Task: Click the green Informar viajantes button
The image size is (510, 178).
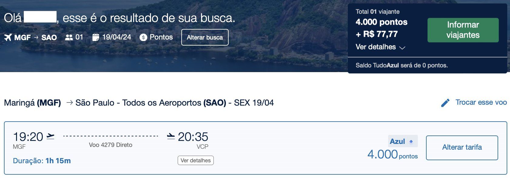Action: [463, 30]
